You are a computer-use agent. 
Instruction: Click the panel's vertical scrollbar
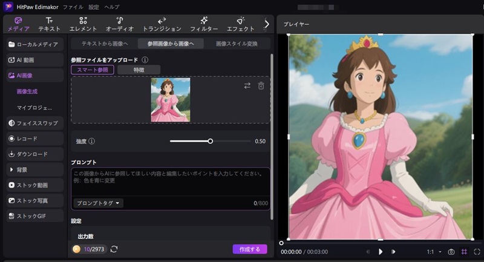click(x=272, y=137)
